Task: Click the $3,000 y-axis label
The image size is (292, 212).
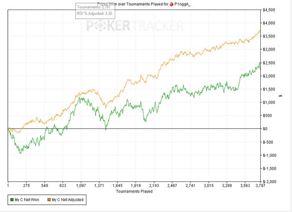Action: pos(269,49)
